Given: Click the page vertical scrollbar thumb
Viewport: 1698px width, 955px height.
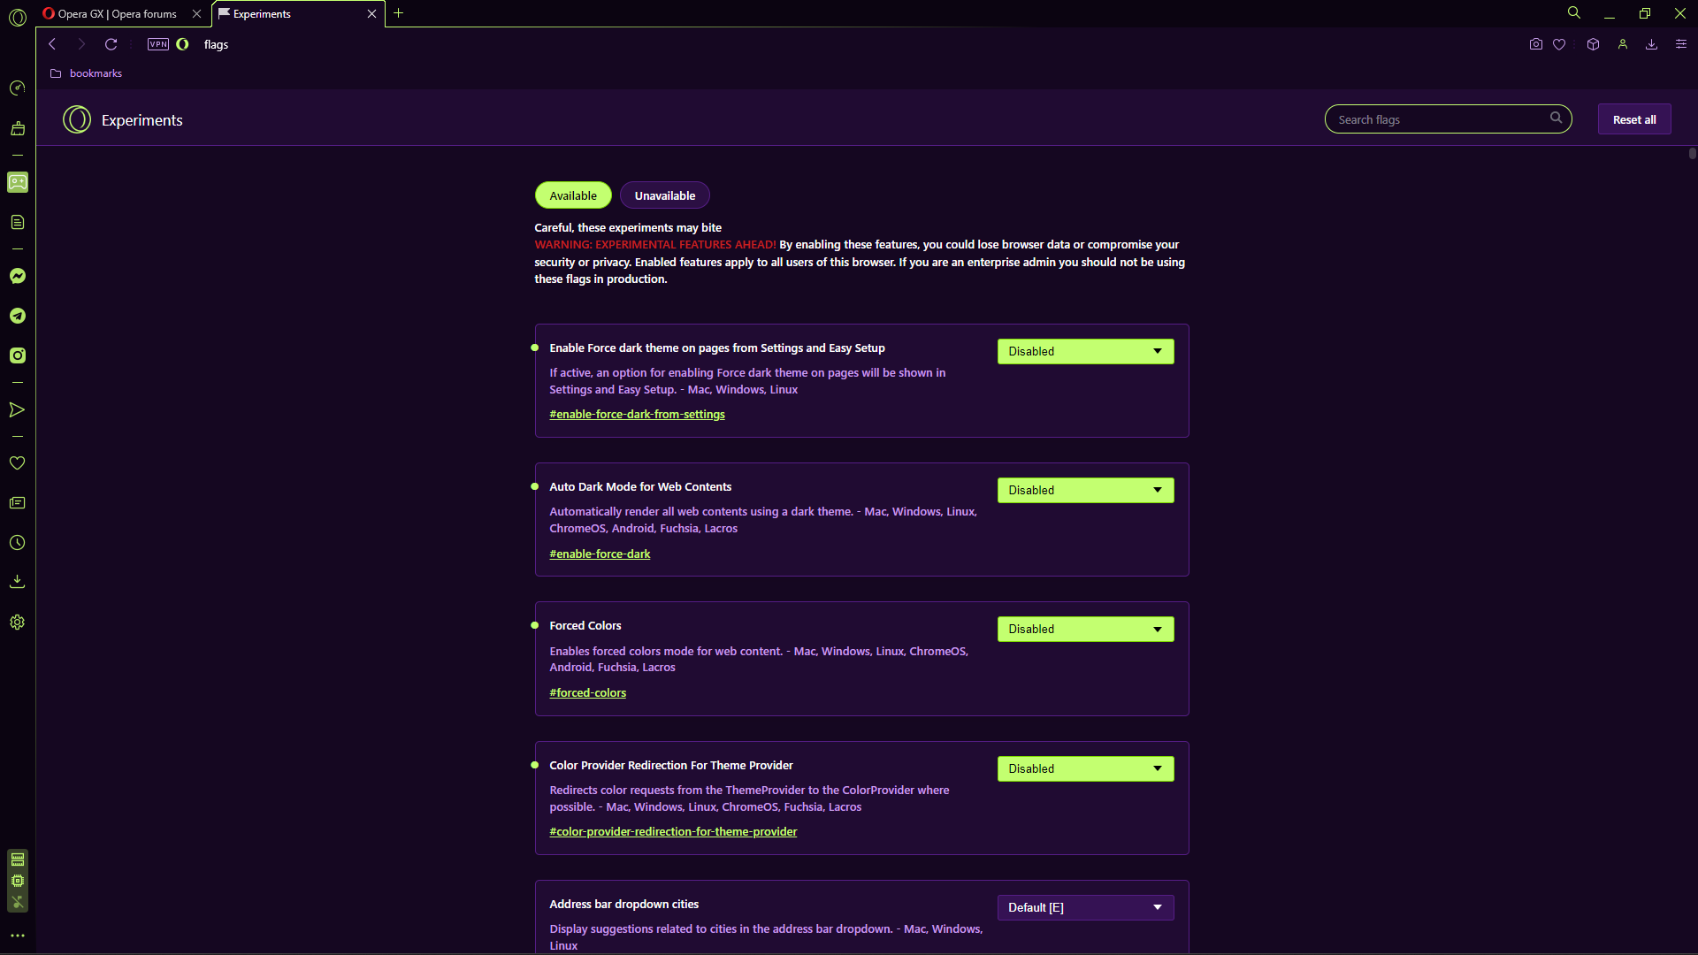Looking at the screenshot, I should pos(1692,154).
